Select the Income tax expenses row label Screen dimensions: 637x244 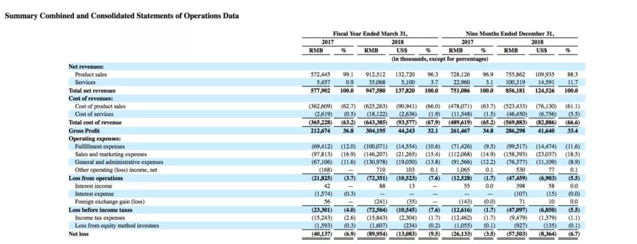(98, 218)
